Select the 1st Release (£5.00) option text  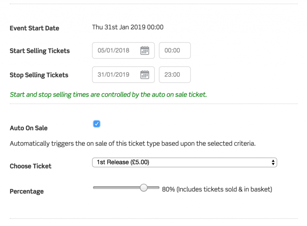pyautogui.click(x=123, y=162)
